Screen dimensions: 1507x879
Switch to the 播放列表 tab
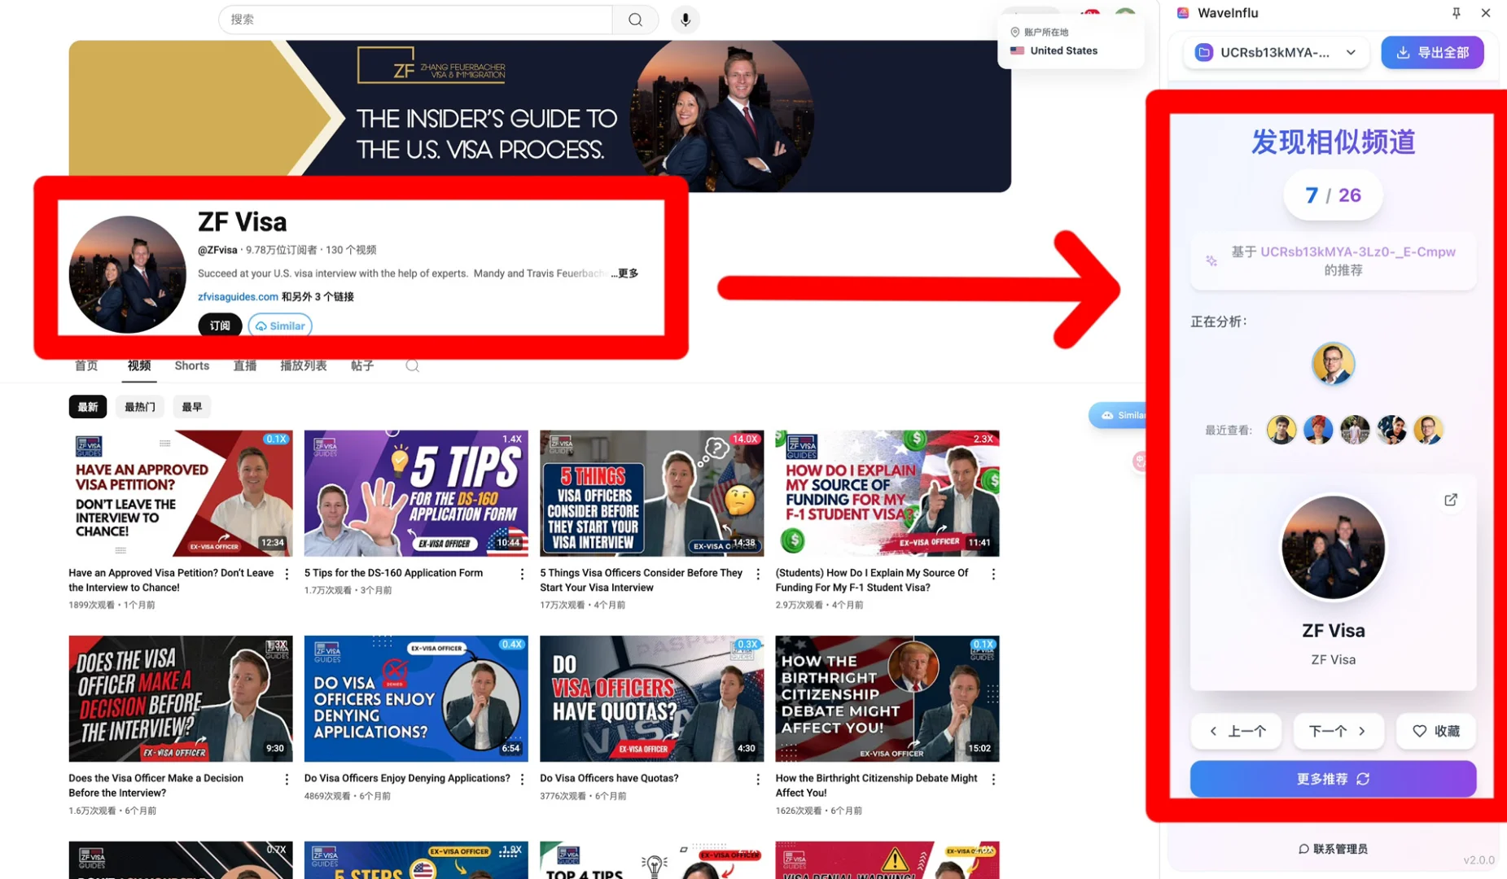(x=304, y=366)
